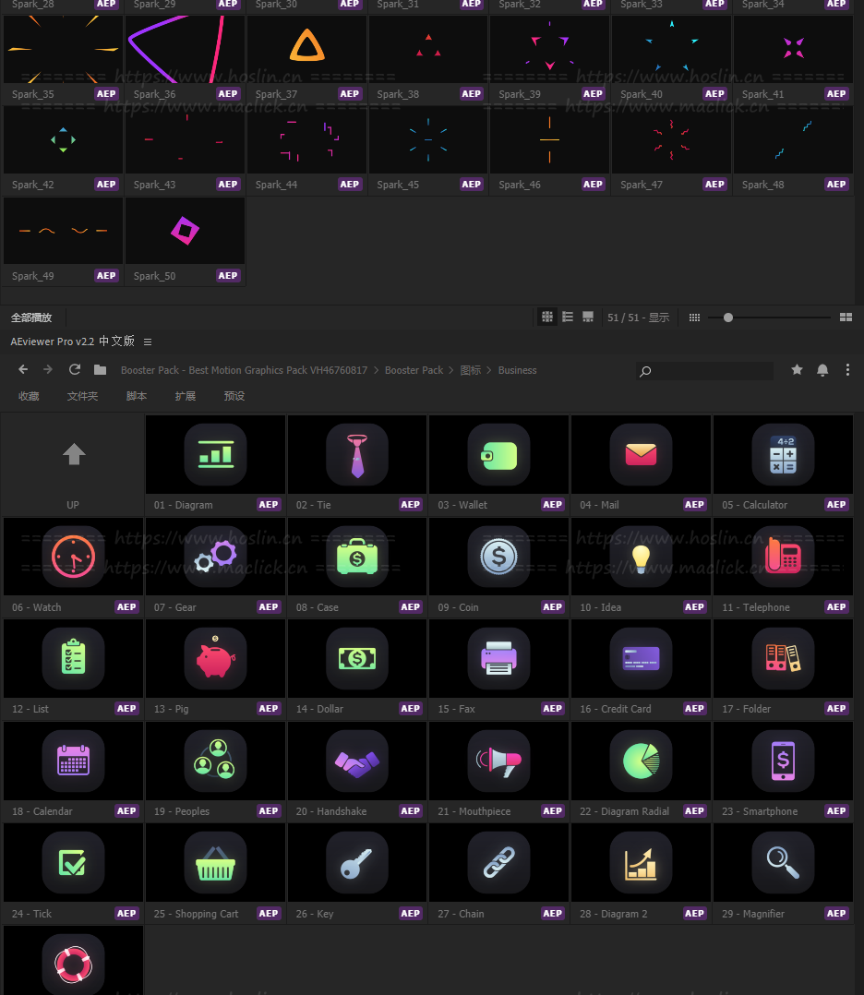
Task: Select the 11 - Telephone icon item
Action: pos(783,567)
